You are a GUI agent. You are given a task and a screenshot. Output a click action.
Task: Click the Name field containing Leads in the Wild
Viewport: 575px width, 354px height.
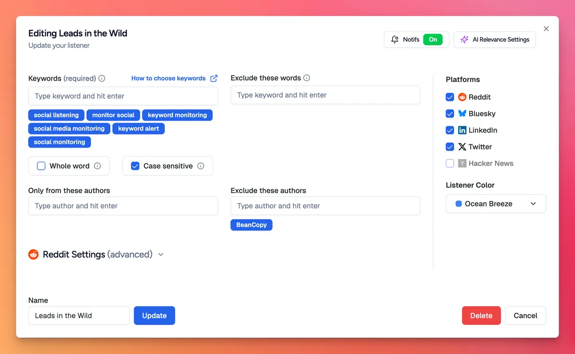coord(79,316)
